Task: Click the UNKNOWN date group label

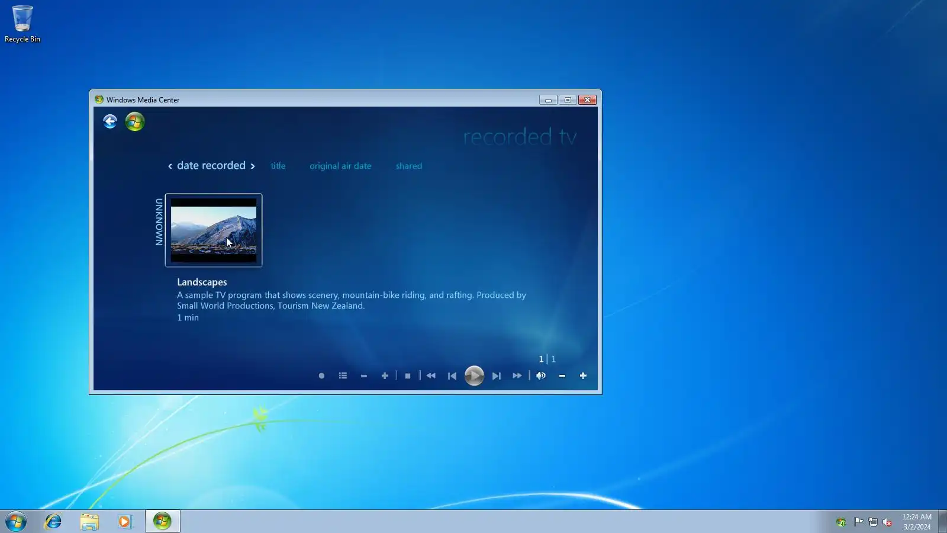Action: pyautogui.click(x=159, y=222)
